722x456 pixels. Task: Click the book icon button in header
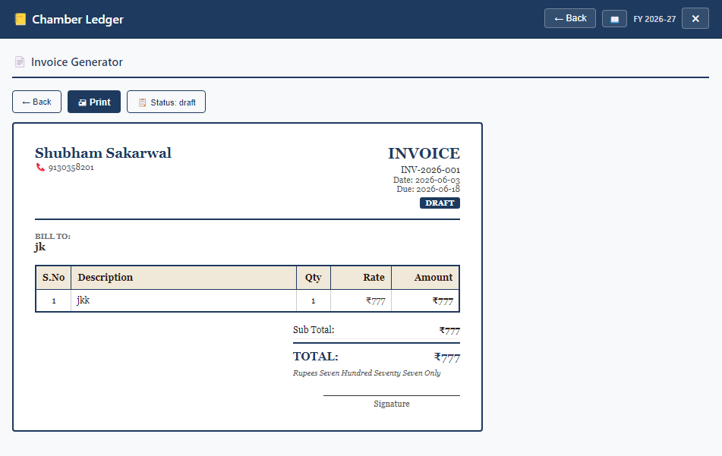[614, 19]
